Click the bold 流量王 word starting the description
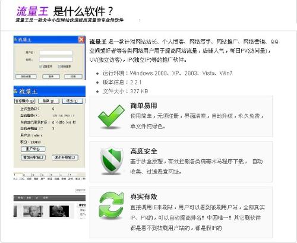This screenshot has width=297, height=243. click(x=98, y=42)
